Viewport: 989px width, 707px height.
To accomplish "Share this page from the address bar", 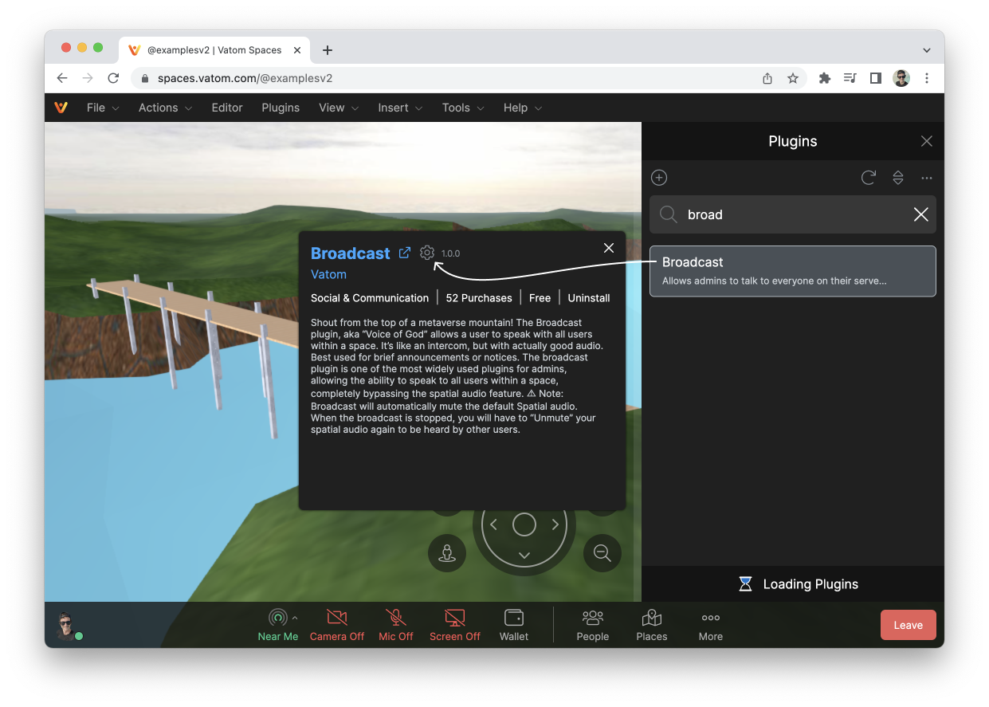I will [767, 78].
